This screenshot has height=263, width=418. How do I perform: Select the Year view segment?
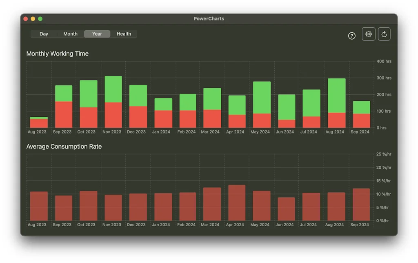[97, 33]
